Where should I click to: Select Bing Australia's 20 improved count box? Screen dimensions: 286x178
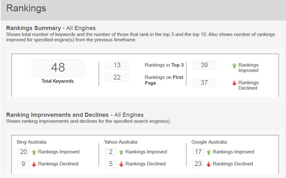click(23, 152)
